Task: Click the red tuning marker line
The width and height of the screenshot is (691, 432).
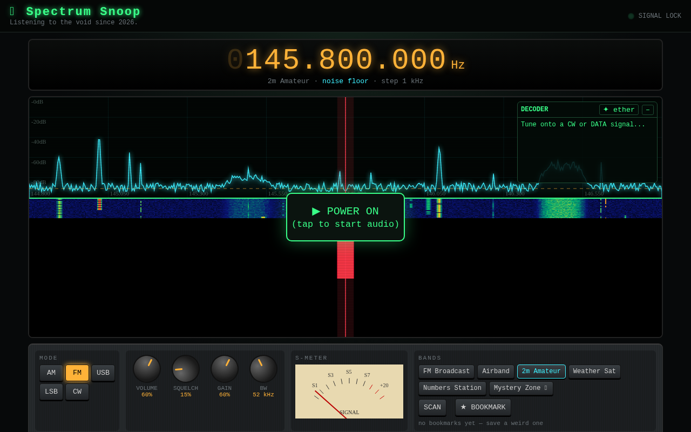Action: coord(345,217)
